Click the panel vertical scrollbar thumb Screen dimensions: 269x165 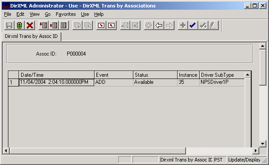263,67
